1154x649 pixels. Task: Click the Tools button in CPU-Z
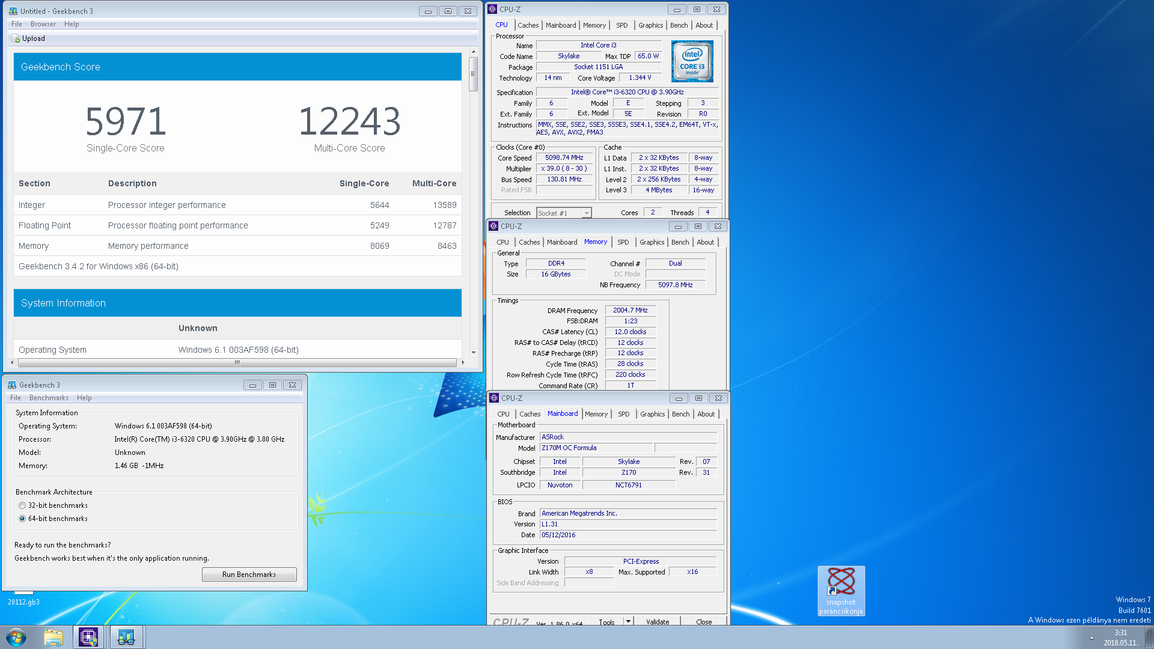[x=606, y=621]
